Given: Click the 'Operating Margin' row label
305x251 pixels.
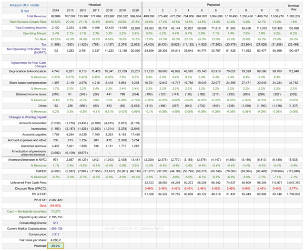Looking at the screenshot, I should pyautogui.click(x=35, y=33).
